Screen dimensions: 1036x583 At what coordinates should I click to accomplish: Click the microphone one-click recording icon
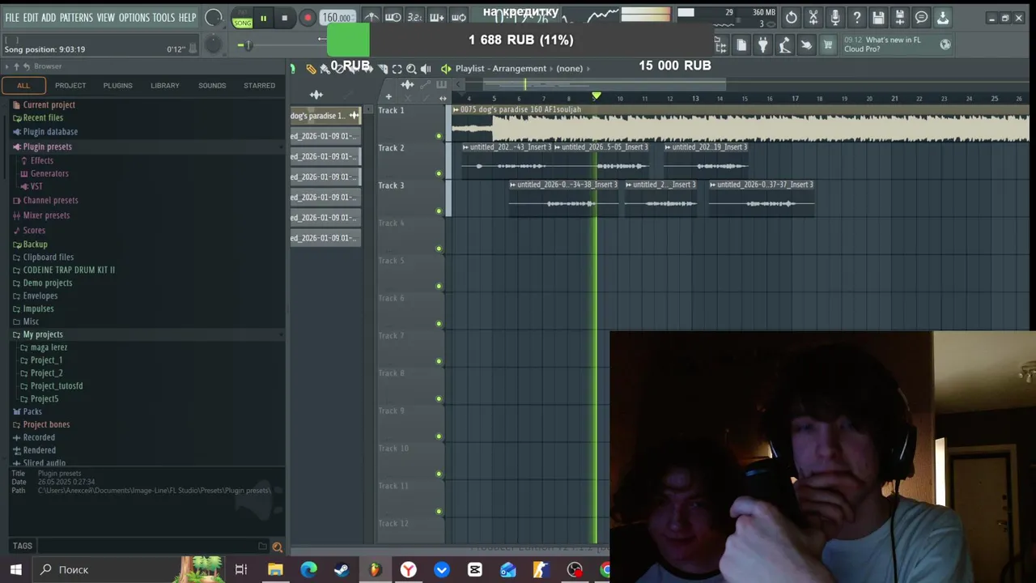[x=835, y=17]
